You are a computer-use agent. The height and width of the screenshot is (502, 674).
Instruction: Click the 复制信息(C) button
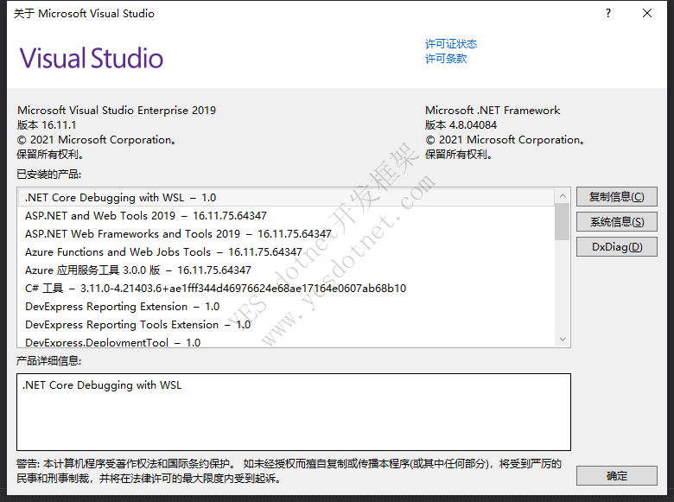tap(616, 197)
